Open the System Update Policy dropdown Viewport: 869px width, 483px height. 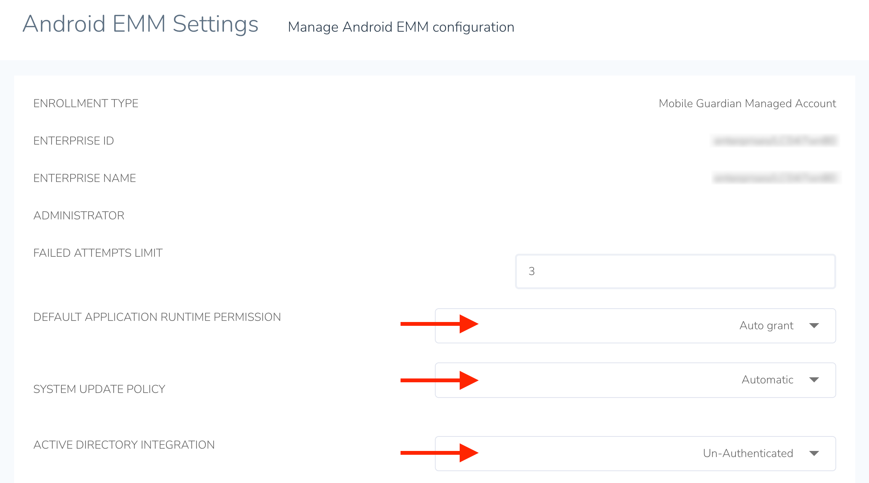tap(635, 380)
